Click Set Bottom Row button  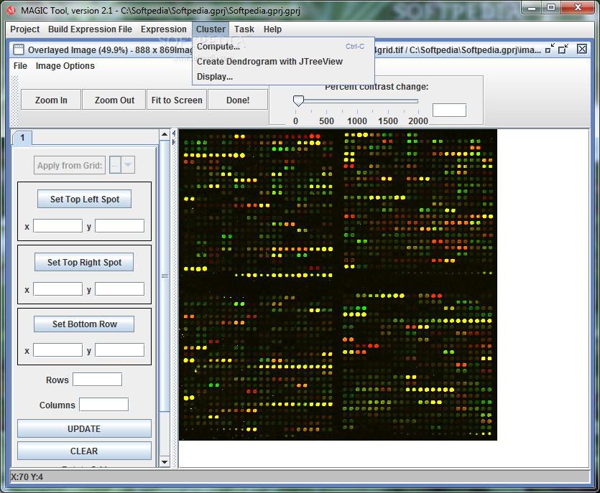click(84, 324)
